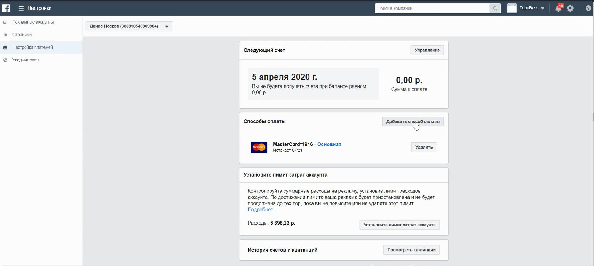Open the TupoBoss company dropdown arrow
The image size is (594, 266).
point(543,8)
